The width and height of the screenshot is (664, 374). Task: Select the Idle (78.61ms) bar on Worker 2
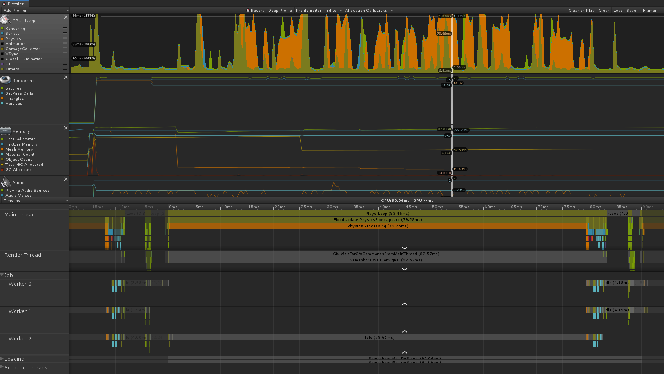coord(379,338)
